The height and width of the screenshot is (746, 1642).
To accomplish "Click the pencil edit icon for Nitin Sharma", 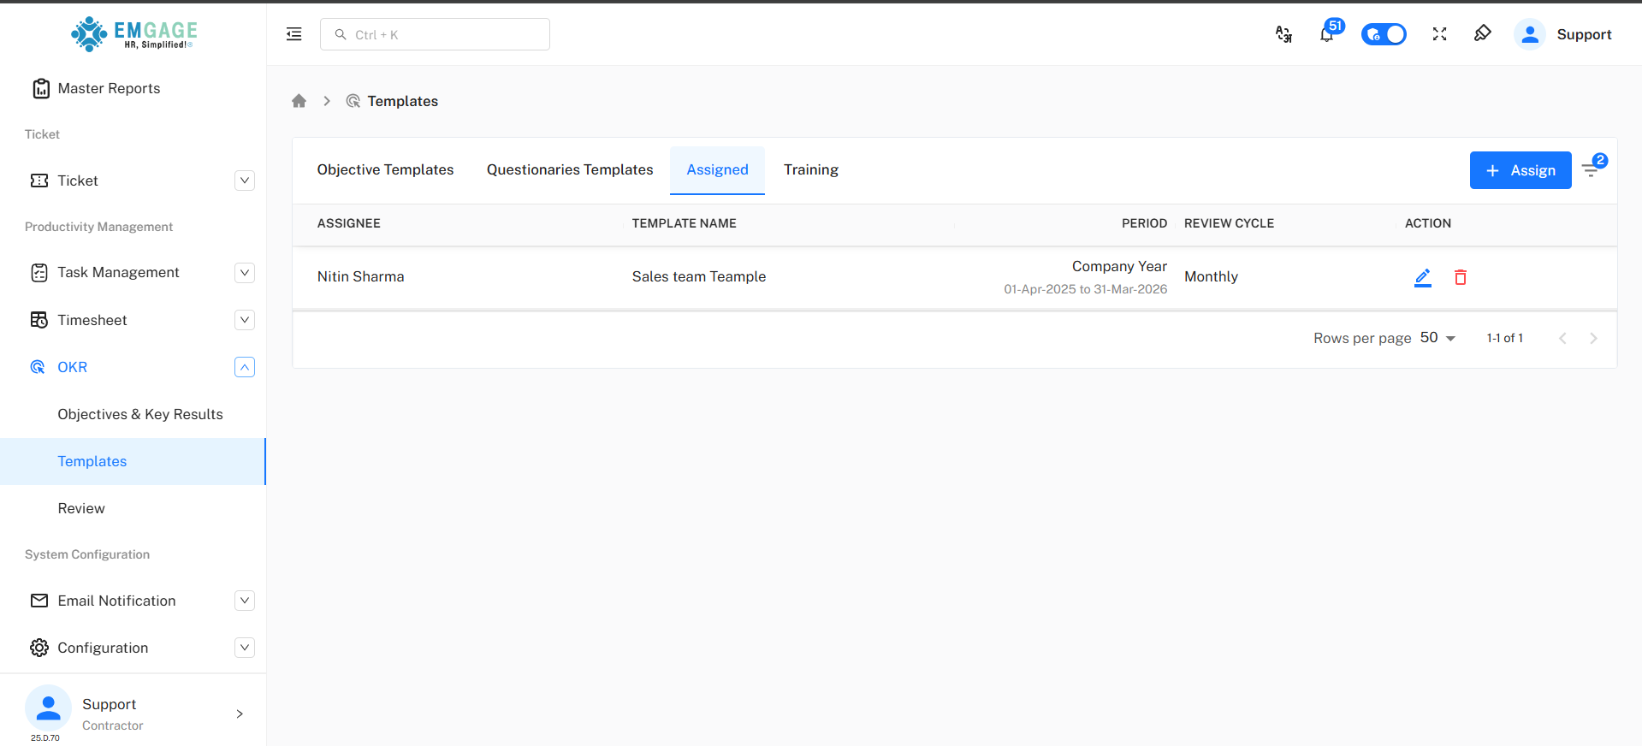I will click(x=1422, y=277).
